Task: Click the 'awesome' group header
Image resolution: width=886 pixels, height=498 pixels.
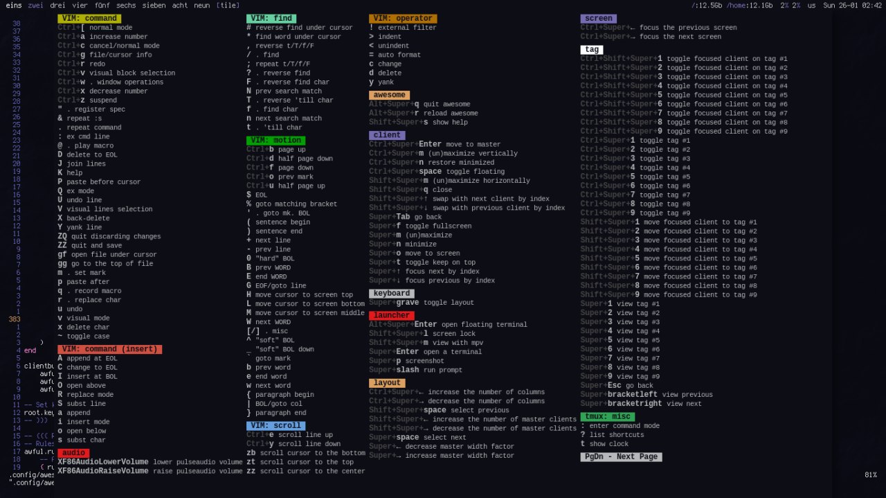Action: click(x=389, y=95)
